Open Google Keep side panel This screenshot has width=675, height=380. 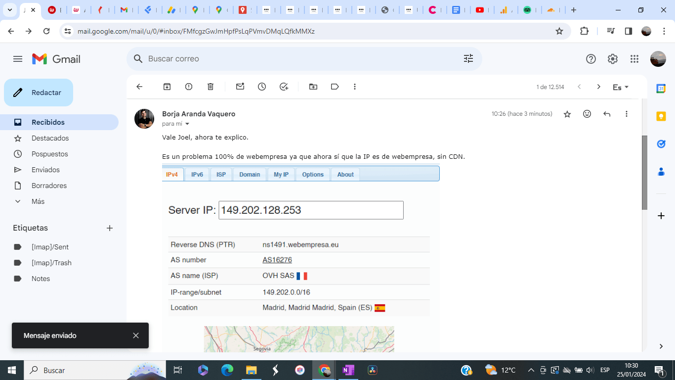(661, 116)
